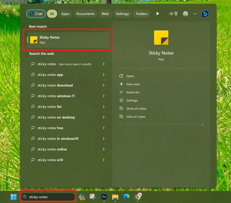The width and height of the screenshot is (231, 203).
Task: Click the Microsoft Rewards trophy icon
Action: [x=176, y=14]
